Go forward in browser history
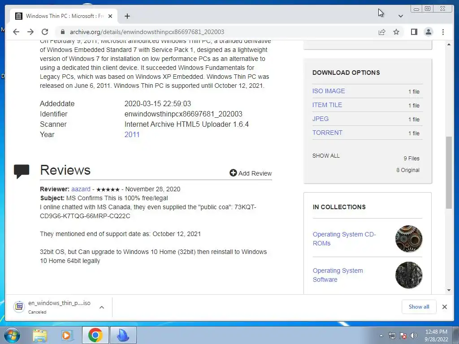459x344 pixels. pos(30,32)
